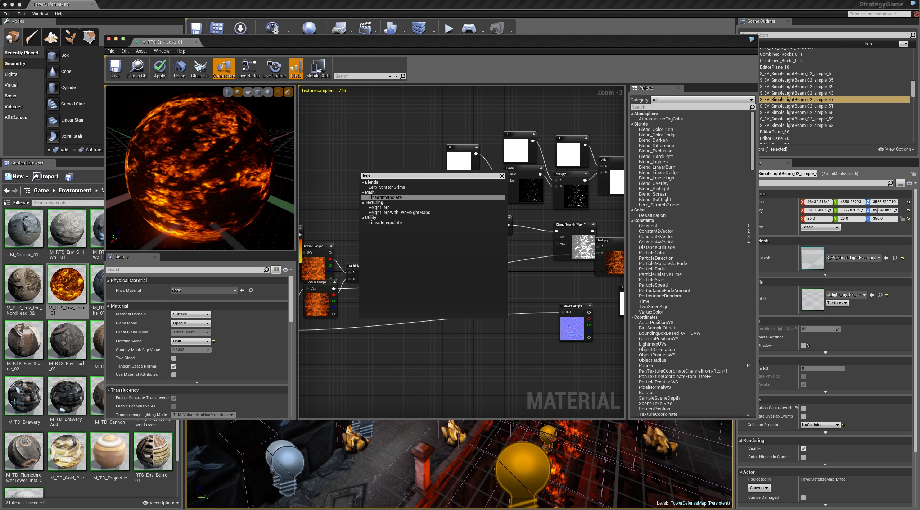
Task: Select the Lights category in Modes
Action: (11, 74)
